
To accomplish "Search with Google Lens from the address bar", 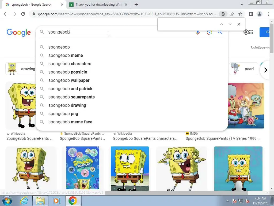I will pyautogui.click(x=223, y=14).
